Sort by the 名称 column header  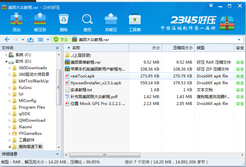(x=96, y=48)
